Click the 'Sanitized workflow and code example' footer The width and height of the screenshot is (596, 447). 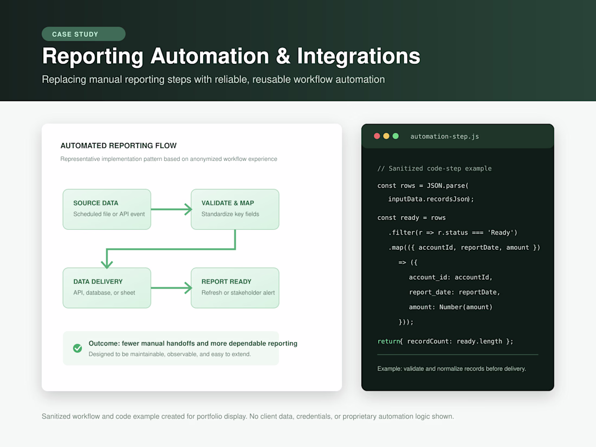click(248, 417)
